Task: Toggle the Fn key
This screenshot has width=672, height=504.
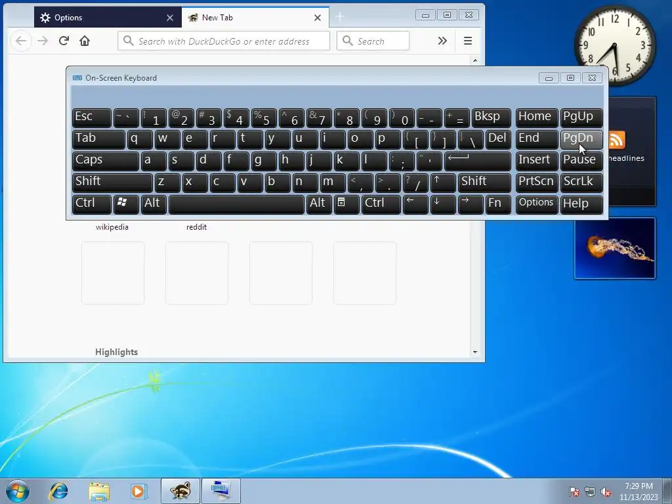Action: 498,204
